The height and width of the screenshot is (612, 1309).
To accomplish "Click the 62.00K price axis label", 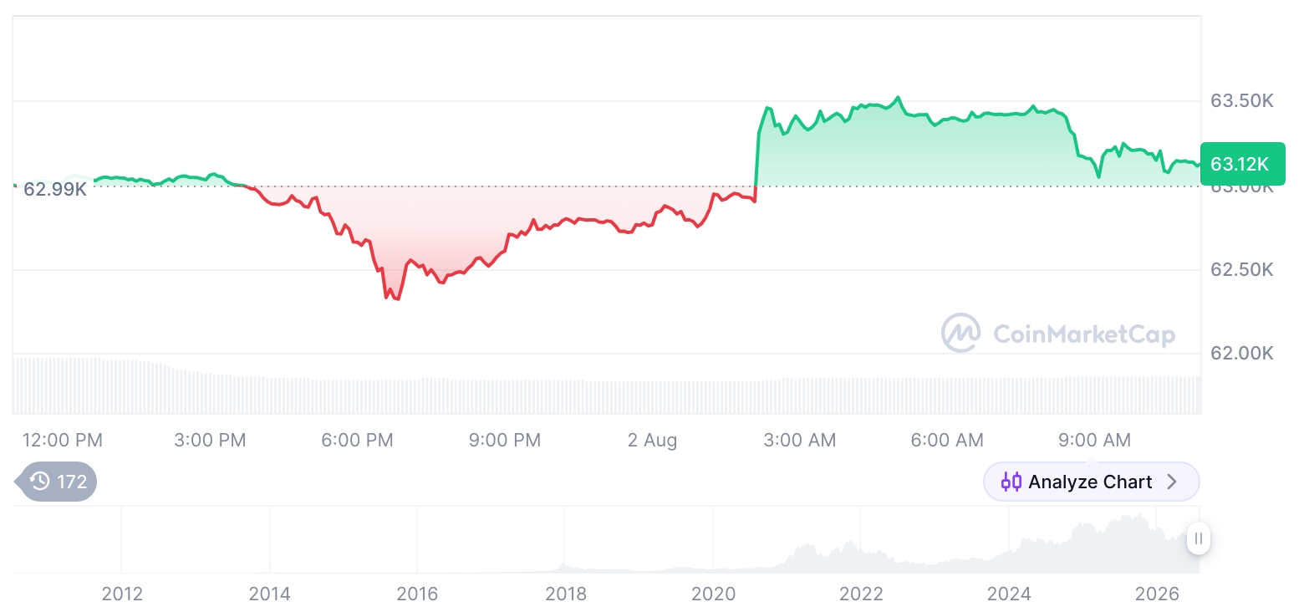I will coord(1242,354).
